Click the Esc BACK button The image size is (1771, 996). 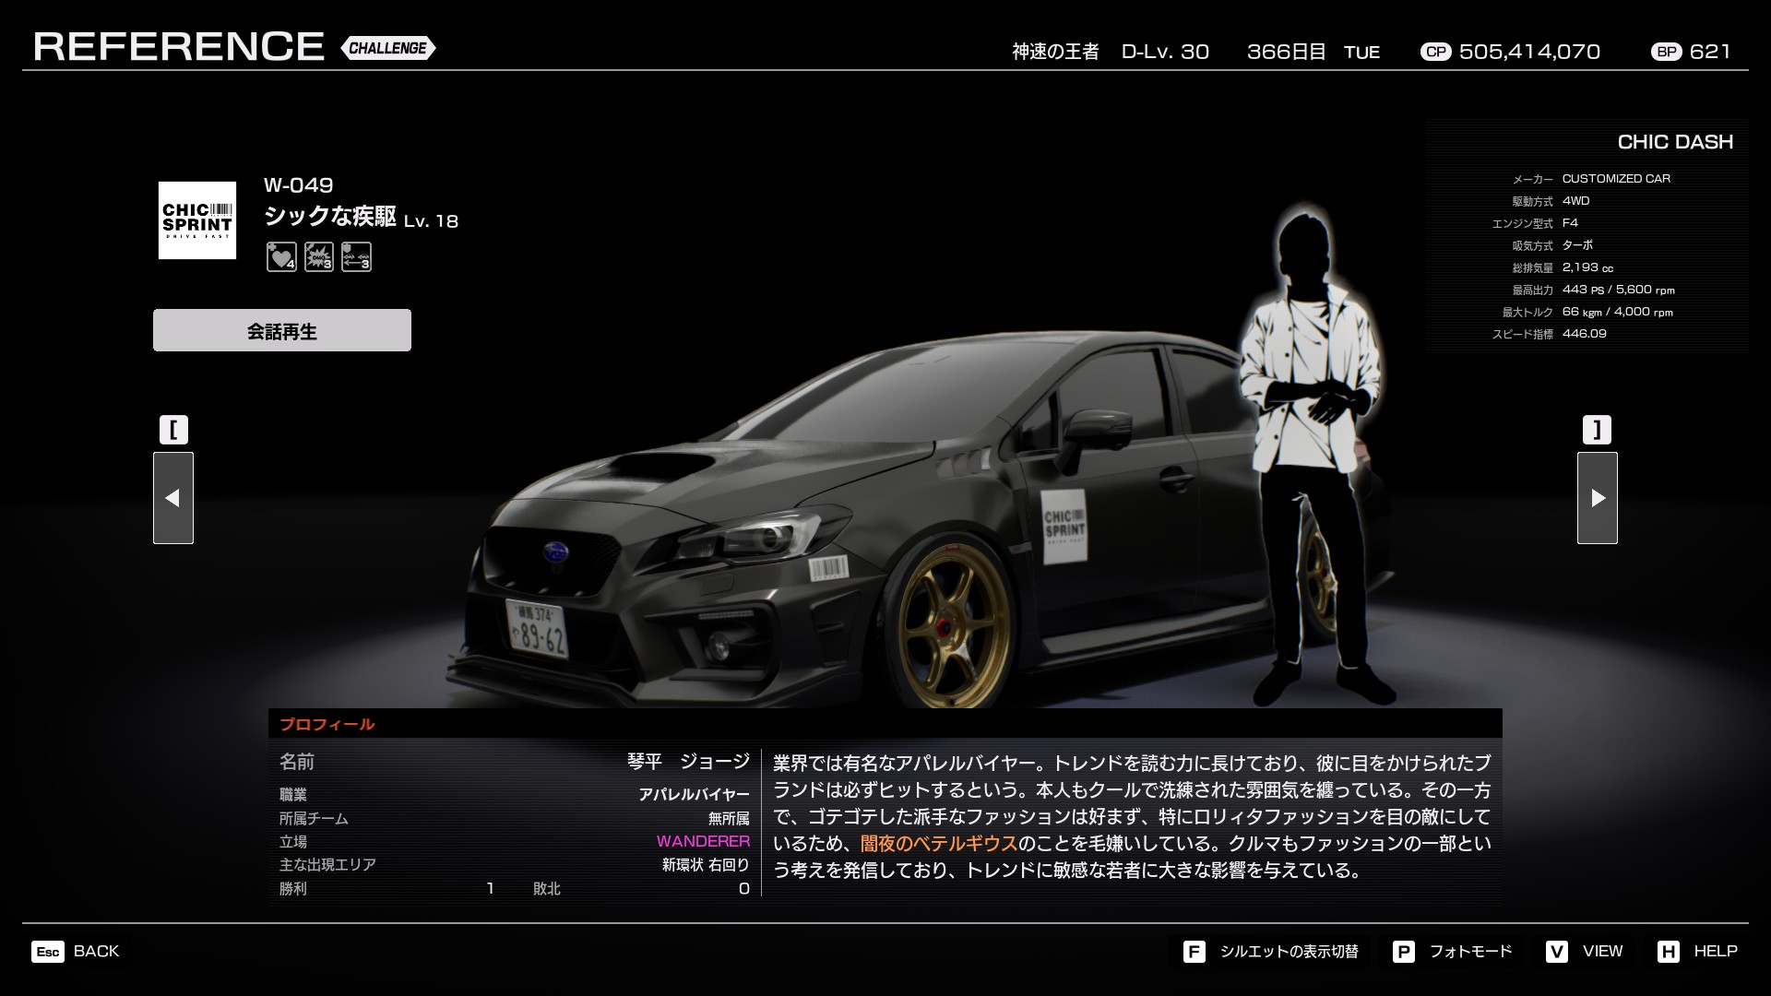(x=76, y=951)
